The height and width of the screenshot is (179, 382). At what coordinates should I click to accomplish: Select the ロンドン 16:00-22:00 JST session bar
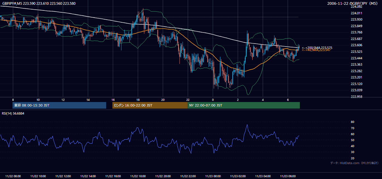150,105
